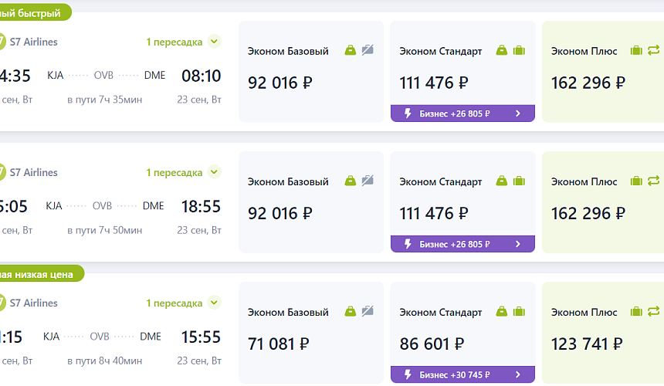The width and height of the screenshot is (664, 386).
Task: Click exchange arrows icon in first Эконом Плюс
Action: [x=653, y=51]
